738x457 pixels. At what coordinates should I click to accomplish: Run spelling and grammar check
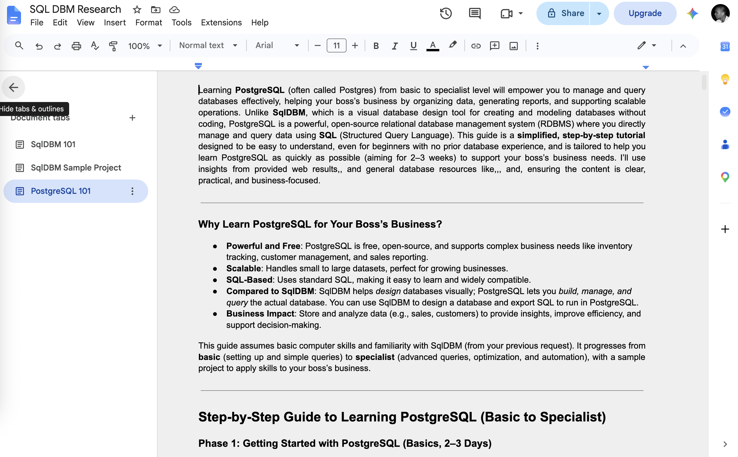95,46
